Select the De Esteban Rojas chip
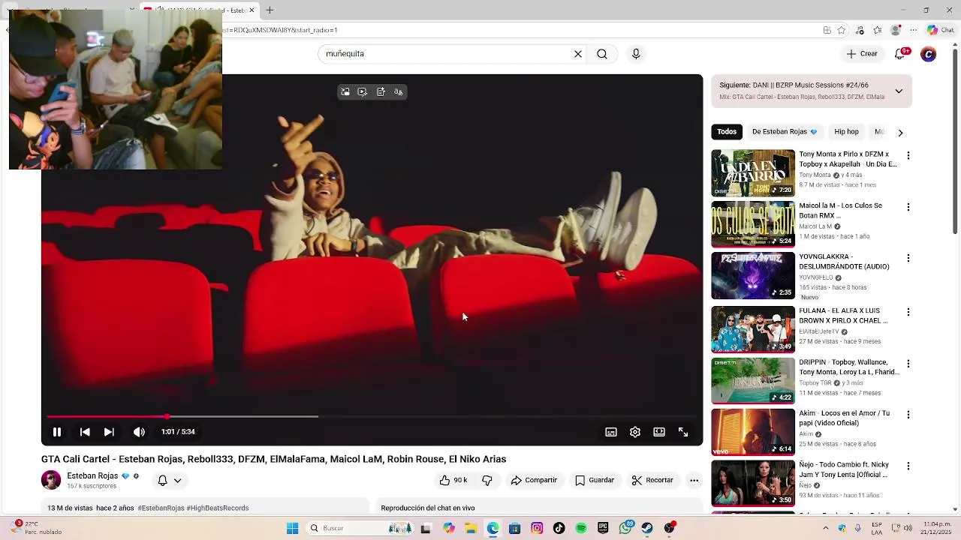 [785, 132]
